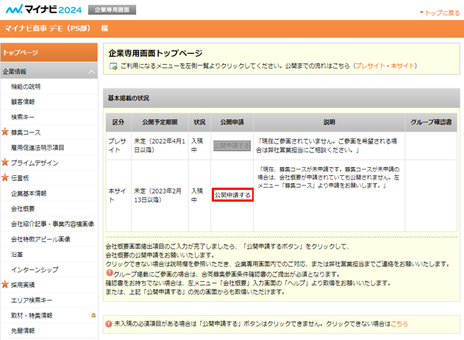
Task: Click the star icon beside 募集コース
Action: [x=5, y=132]
